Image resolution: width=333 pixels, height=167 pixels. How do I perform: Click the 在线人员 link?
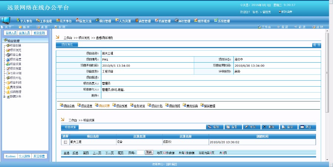[11, 33]
